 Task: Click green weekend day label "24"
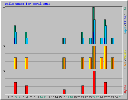(94, 97)
